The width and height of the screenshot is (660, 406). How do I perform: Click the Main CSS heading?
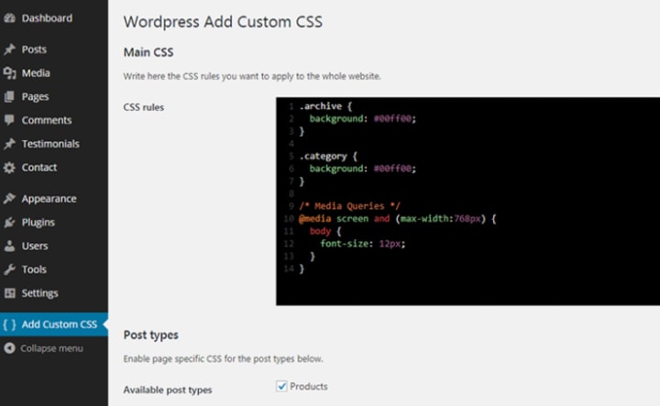click(x=148, y=52)
